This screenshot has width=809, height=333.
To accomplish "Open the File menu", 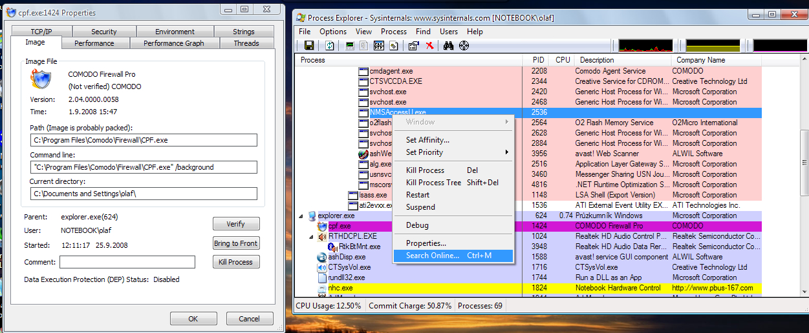I will tap(305, 32).
